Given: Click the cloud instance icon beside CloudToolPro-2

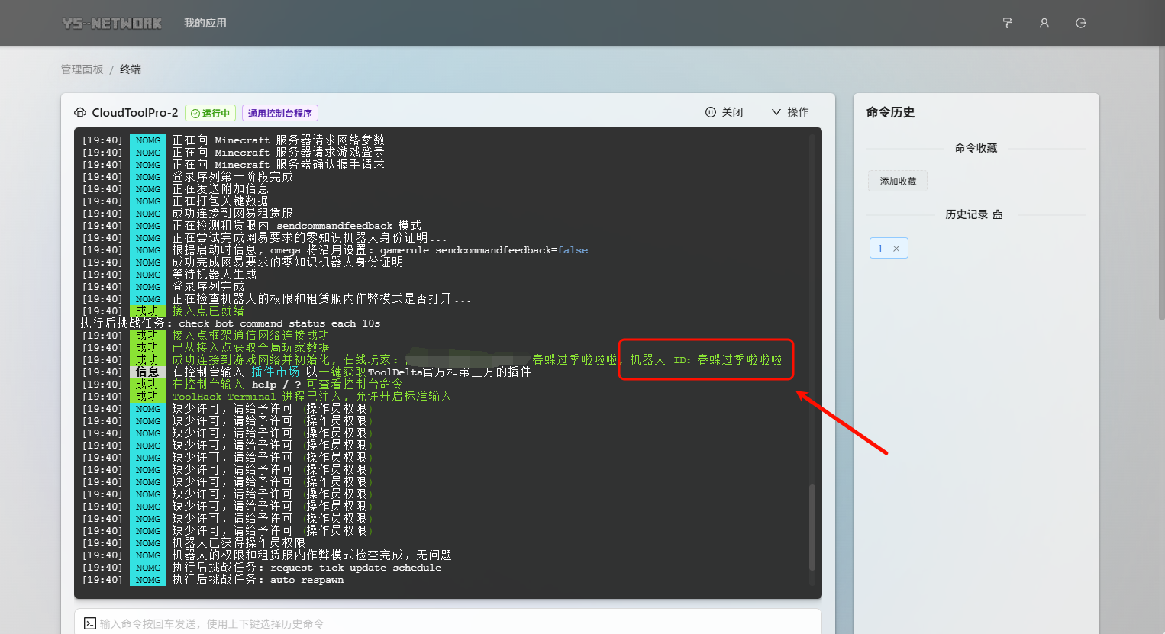Looking at the screenshot, I should coord(80,113).
